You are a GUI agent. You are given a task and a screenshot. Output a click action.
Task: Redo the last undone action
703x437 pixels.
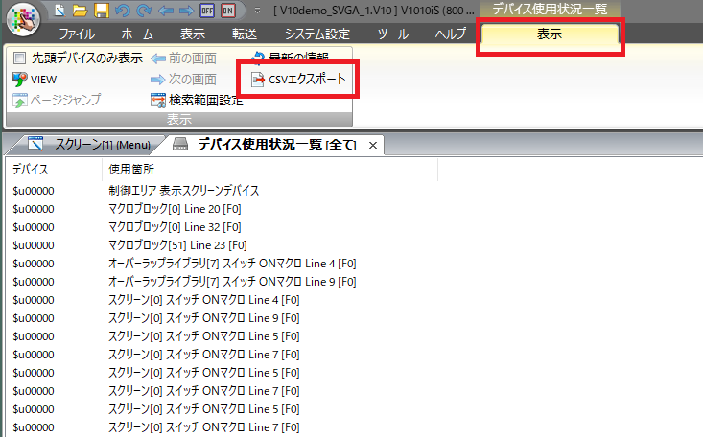pos(140,11)
